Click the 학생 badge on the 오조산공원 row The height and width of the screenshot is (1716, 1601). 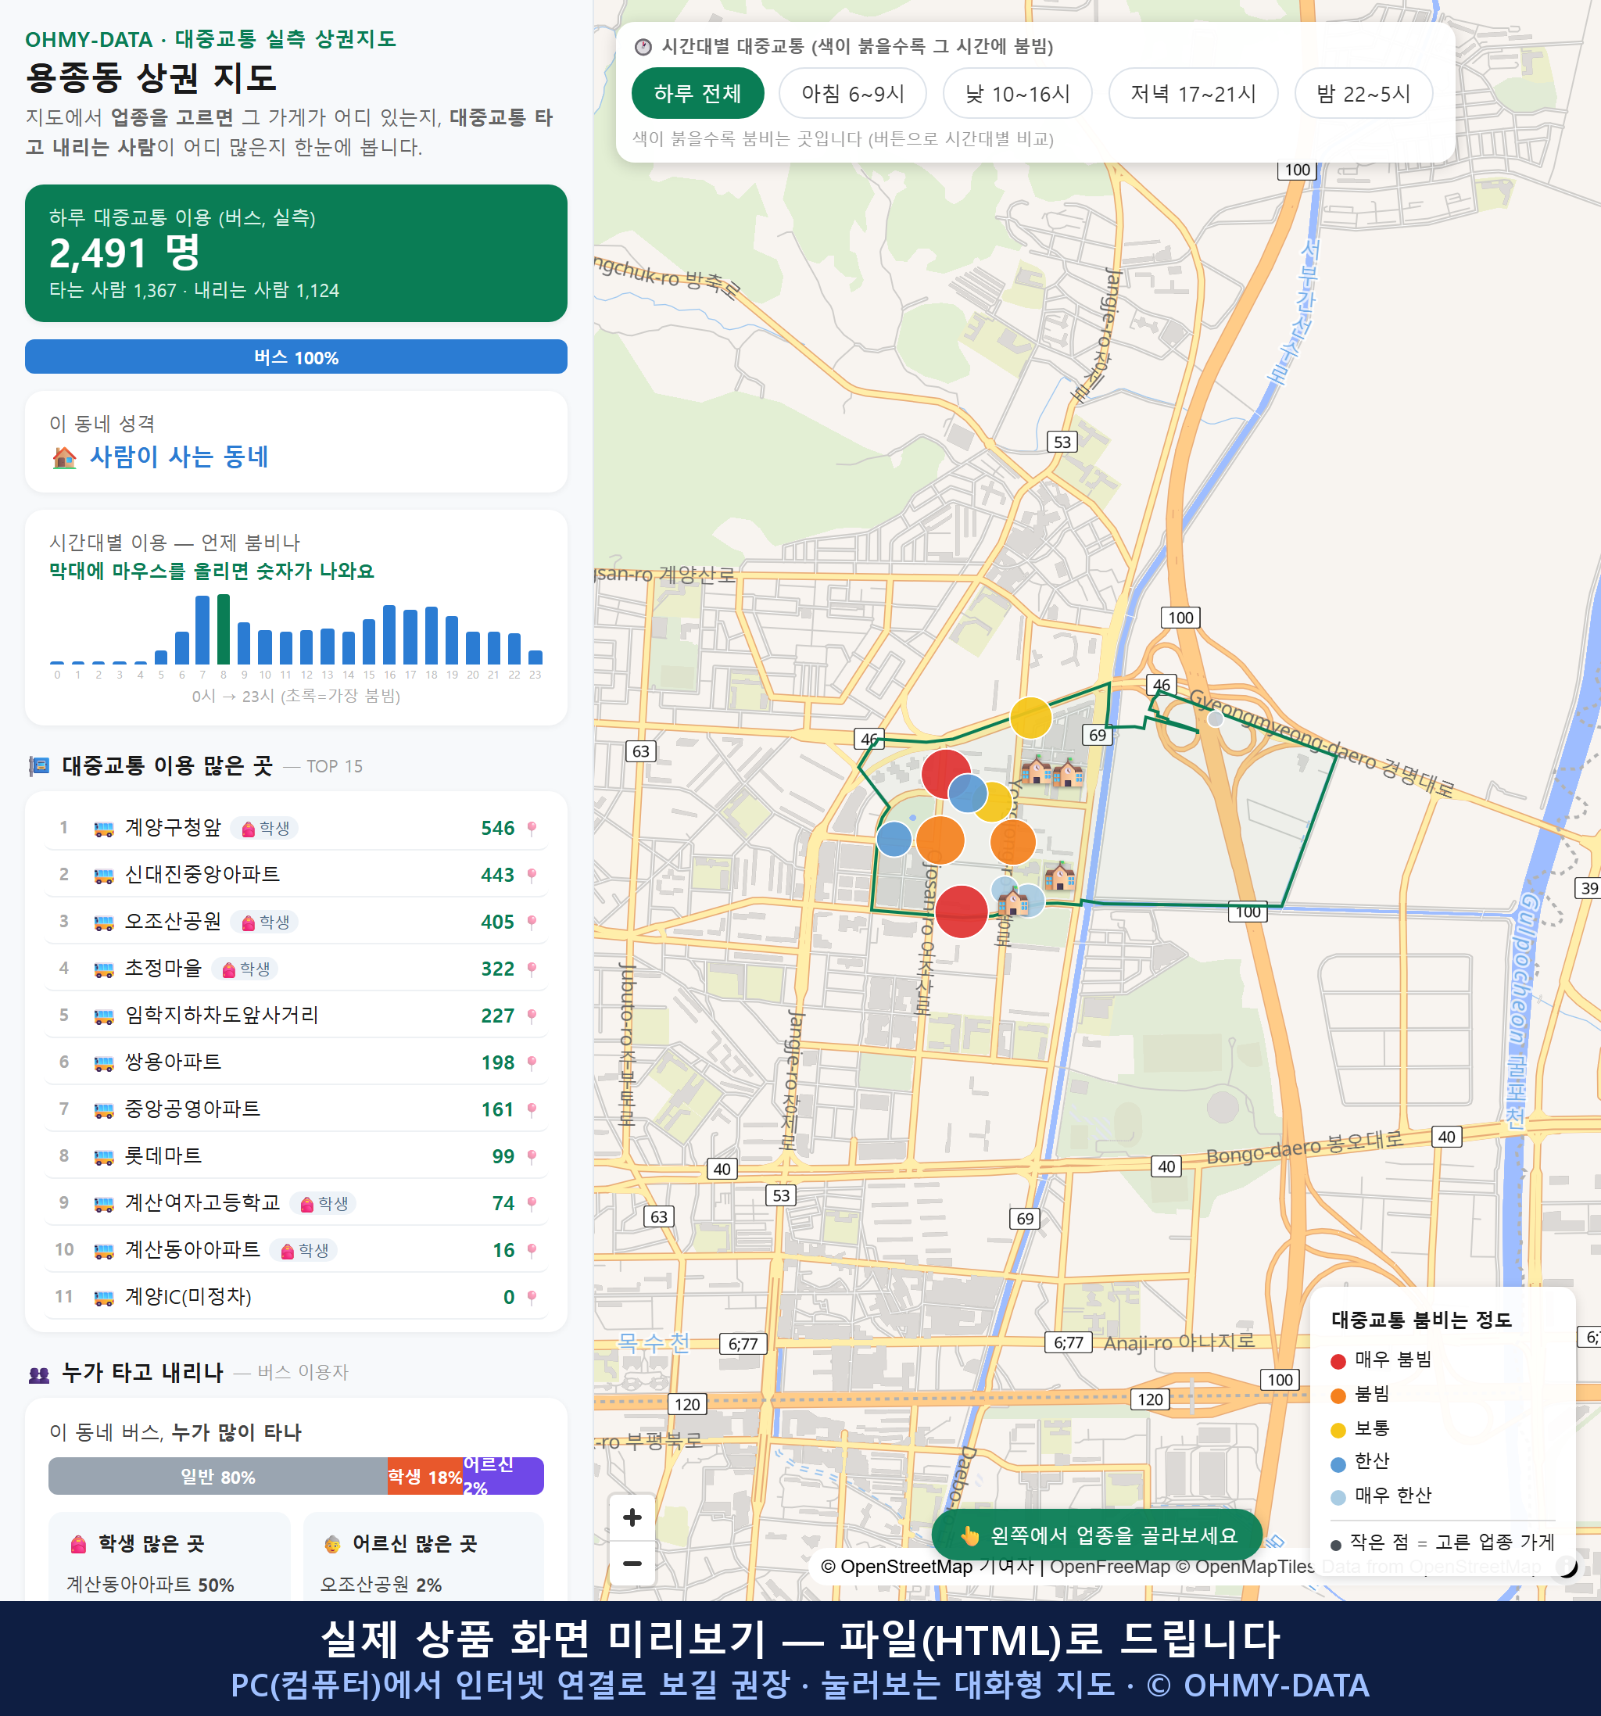point(265,922)
